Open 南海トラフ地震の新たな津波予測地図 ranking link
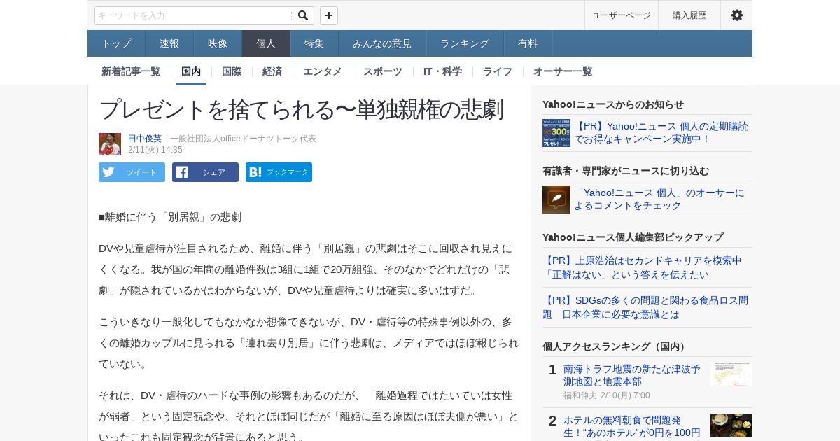 tap(632, 375)
